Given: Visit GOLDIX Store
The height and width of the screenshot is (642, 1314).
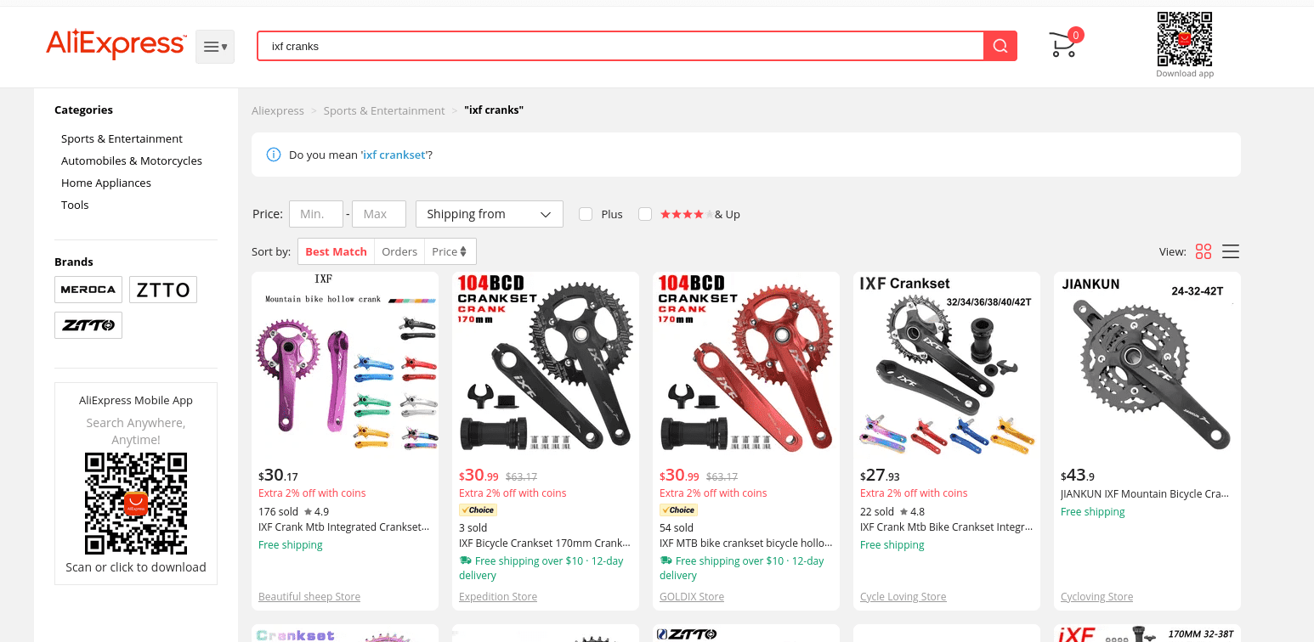Looking at the screenshot, I should (x=692, y=596).
